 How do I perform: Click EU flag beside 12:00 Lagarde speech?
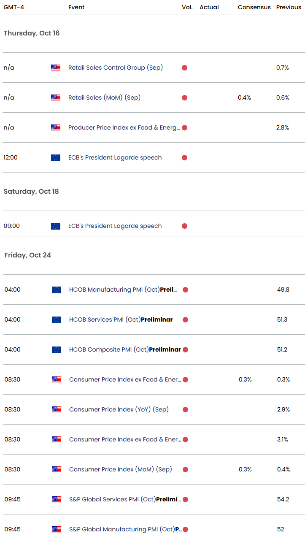56,157
